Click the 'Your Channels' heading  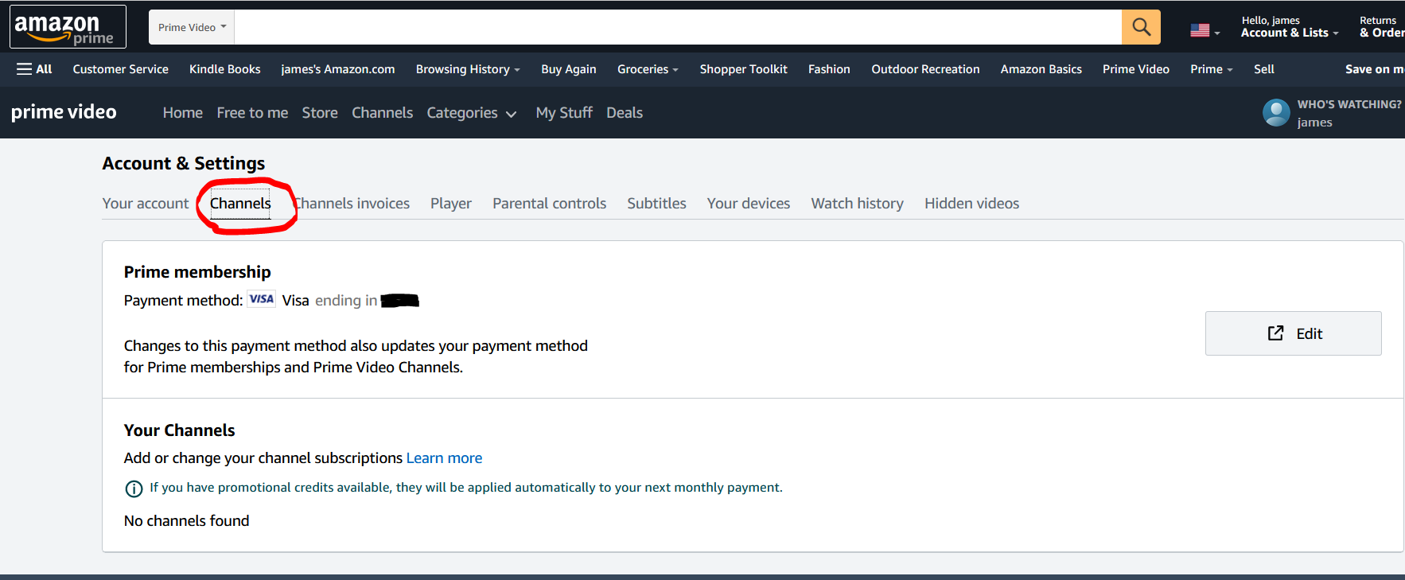point(179,430)
